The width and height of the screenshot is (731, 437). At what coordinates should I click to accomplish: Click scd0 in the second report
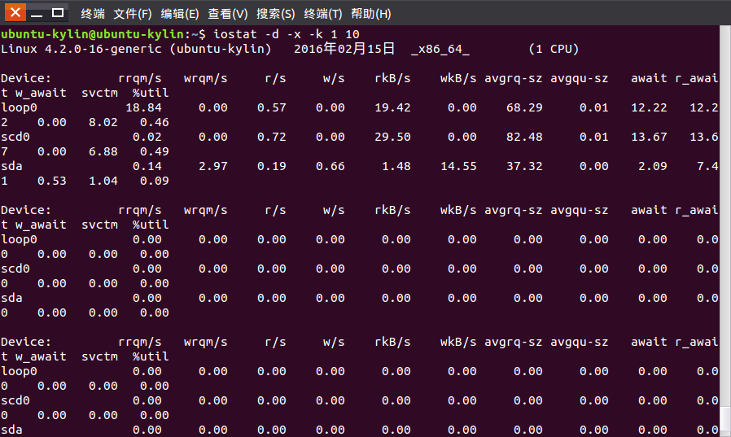coord(15,269)
